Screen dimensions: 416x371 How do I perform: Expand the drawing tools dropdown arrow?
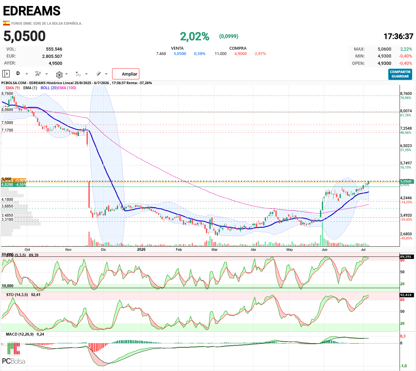(106, 74)
